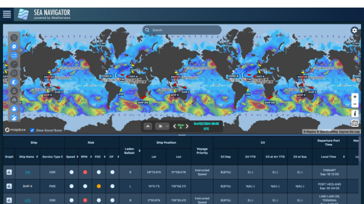
Task: Click 'Instructed Speed' cell for PIN
Action: point(202,172)
